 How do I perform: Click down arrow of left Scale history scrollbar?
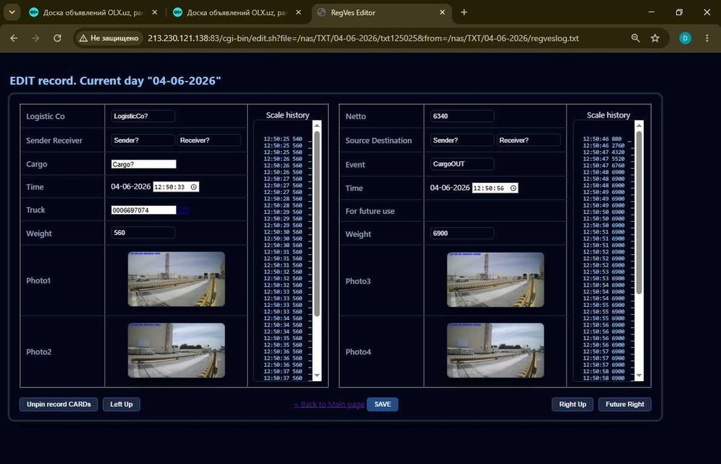coord(317,376)
